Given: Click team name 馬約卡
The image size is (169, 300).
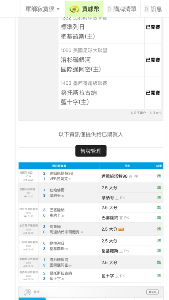Looking at the screenshot, I should click(x=56, y=215).
